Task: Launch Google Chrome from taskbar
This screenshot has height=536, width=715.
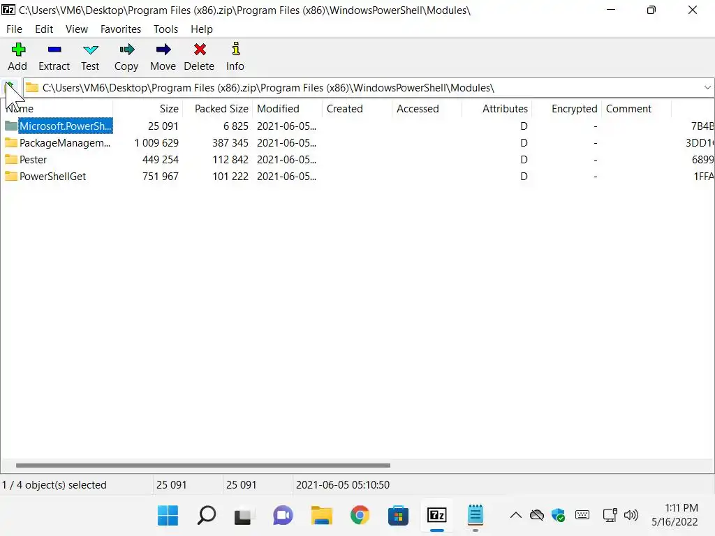Action: 360,516
